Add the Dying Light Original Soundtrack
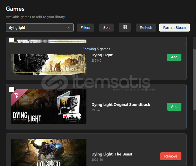The image size is (196, 166). pyautogui.click(x=174, y=107)
